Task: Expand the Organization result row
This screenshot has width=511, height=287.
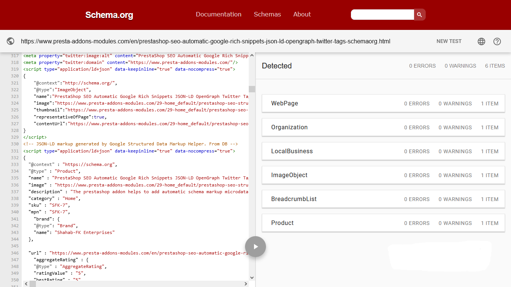Action: (383, 127)
